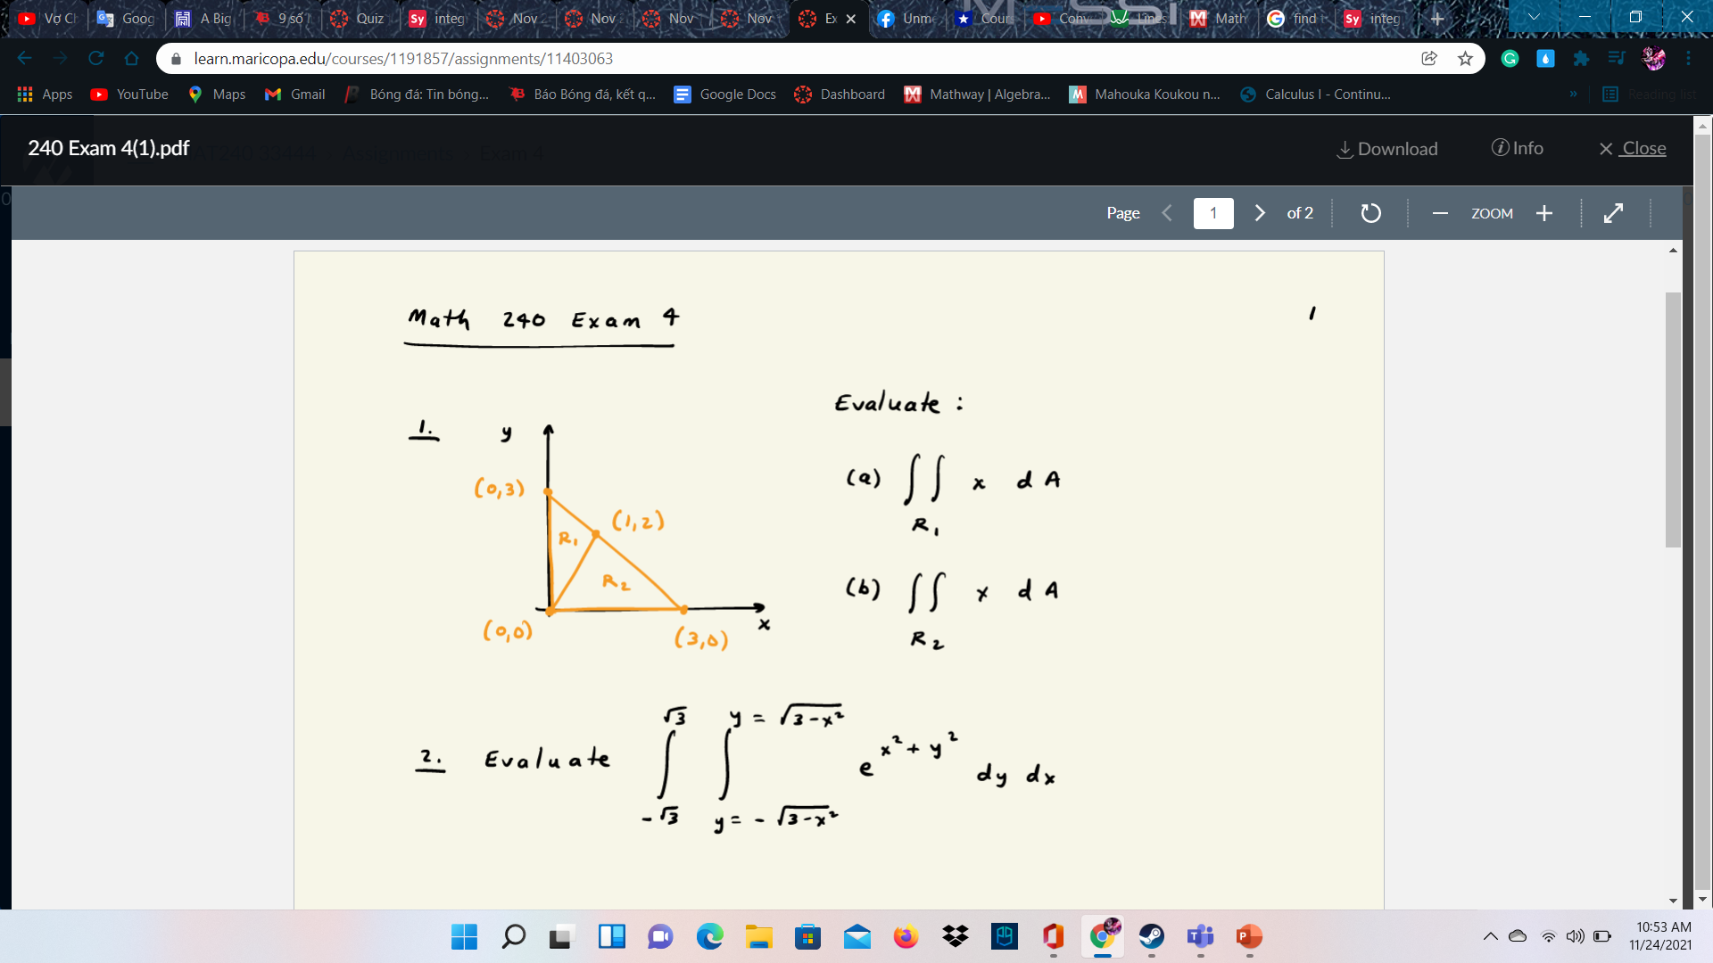The width and height of the screenshot is (1713, 963).
Task: Open Chrome's three-dot menu
Action: [1690, 58]
